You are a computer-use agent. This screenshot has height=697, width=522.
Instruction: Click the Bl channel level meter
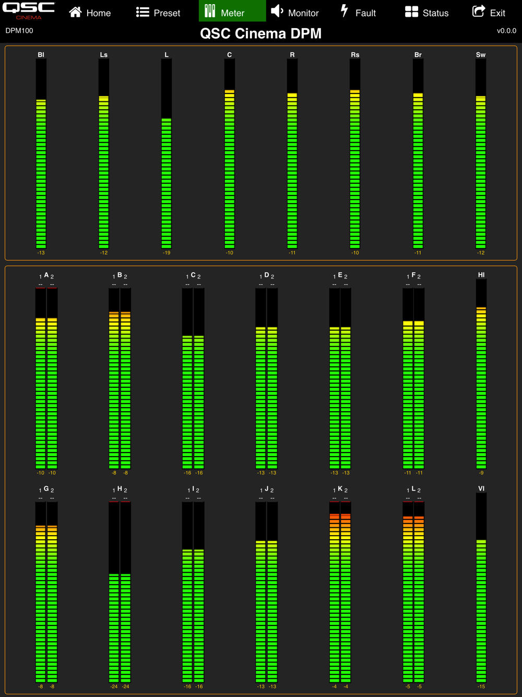(41, 154)
